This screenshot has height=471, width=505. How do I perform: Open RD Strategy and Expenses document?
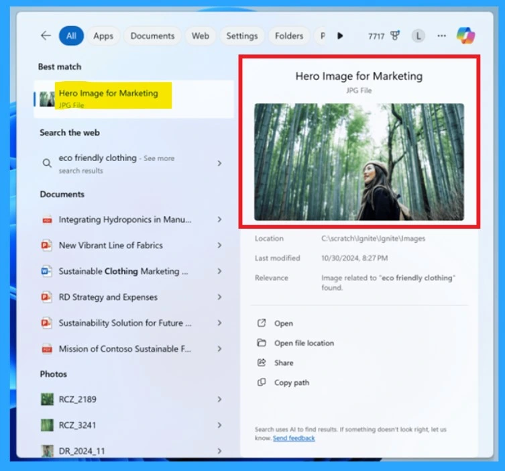(x=133, y=297)
